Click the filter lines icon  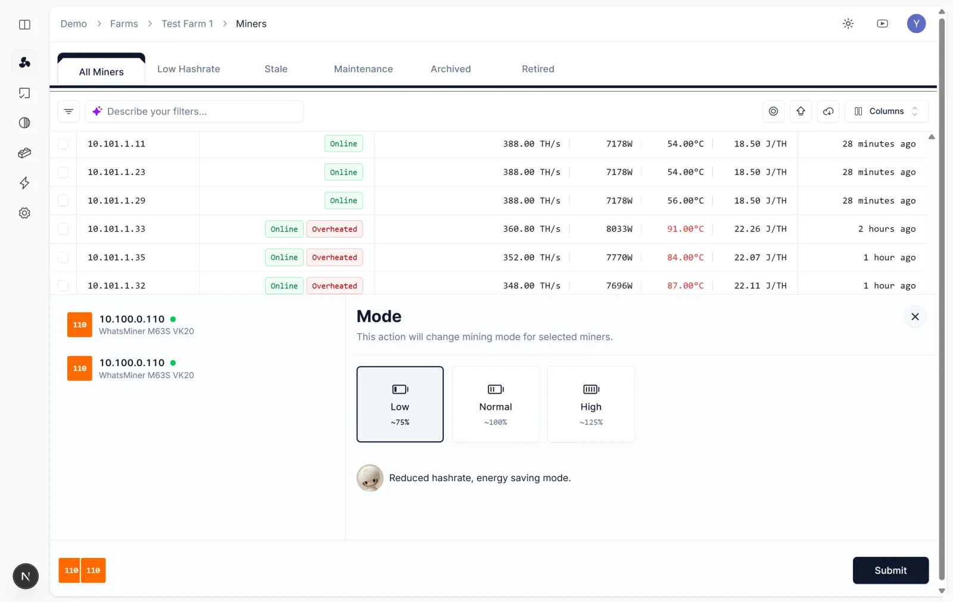tap(68, 111)
